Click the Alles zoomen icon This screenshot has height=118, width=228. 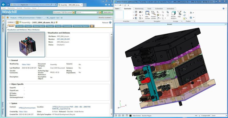[x=147, y=13]
